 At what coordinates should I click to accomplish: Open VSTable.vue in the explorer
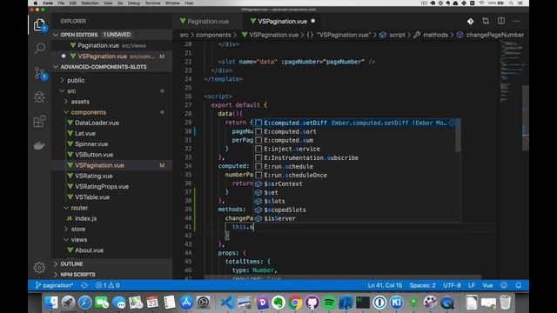(x=92, y=197)
